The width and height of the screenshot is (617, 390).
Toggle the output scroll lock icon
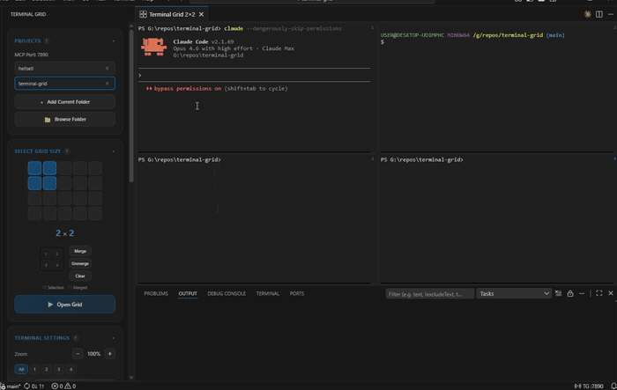pos(570,293)
